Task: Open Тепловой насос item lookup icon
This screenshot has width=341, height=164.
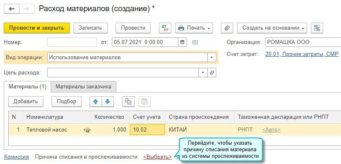Action: pos(87,130)
